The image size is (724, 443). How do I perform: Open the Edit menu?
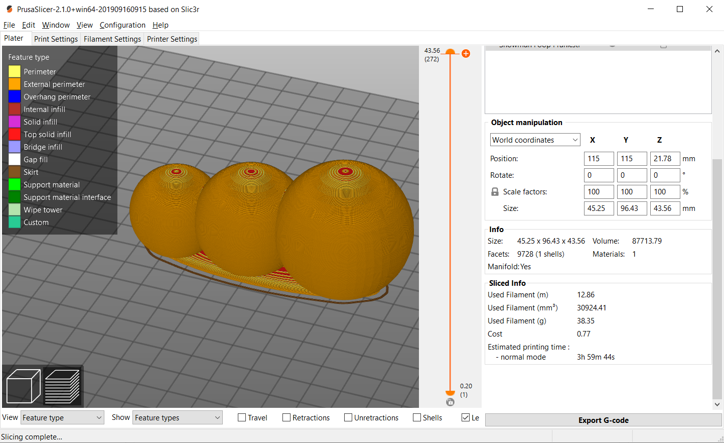(x=29, y=25)
